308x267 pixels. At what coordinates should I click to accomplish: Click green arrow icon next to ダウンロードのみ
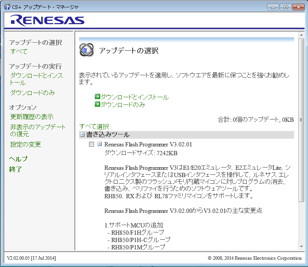click(98, 104)
